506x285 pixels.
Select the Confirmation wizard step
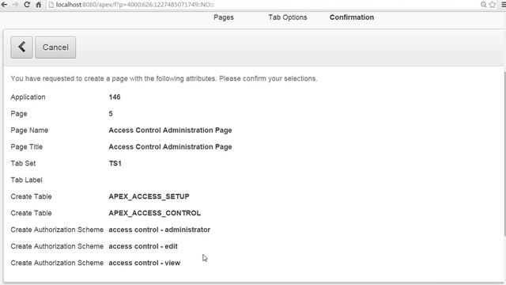coord(352,17)
